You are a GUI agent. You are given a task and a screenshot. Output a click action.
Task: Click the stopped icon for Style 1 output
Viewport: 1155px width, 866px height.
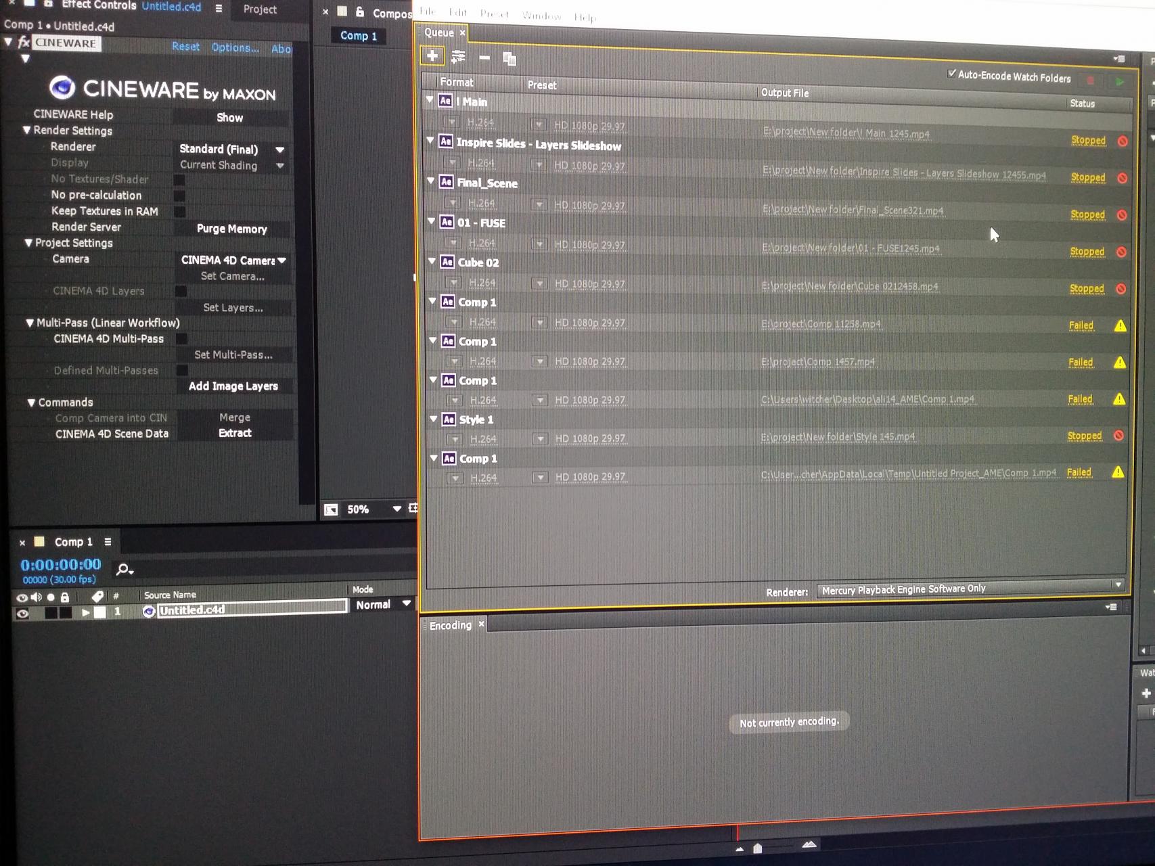[x=1118, y=436]
